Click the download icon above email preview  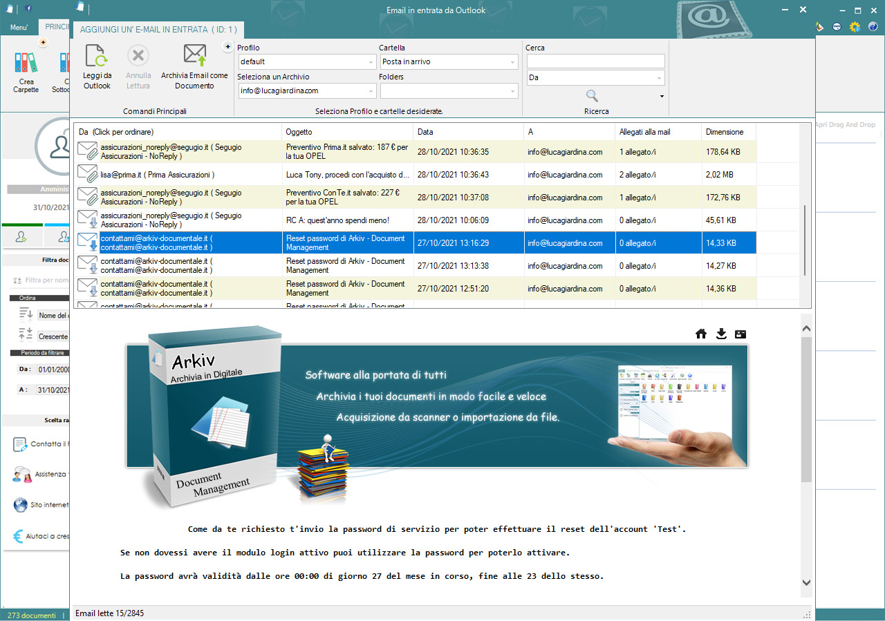tap(721, 334)
